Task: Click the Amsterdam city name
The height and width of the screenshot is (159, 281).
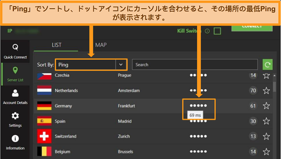Action: click(129, 91)
